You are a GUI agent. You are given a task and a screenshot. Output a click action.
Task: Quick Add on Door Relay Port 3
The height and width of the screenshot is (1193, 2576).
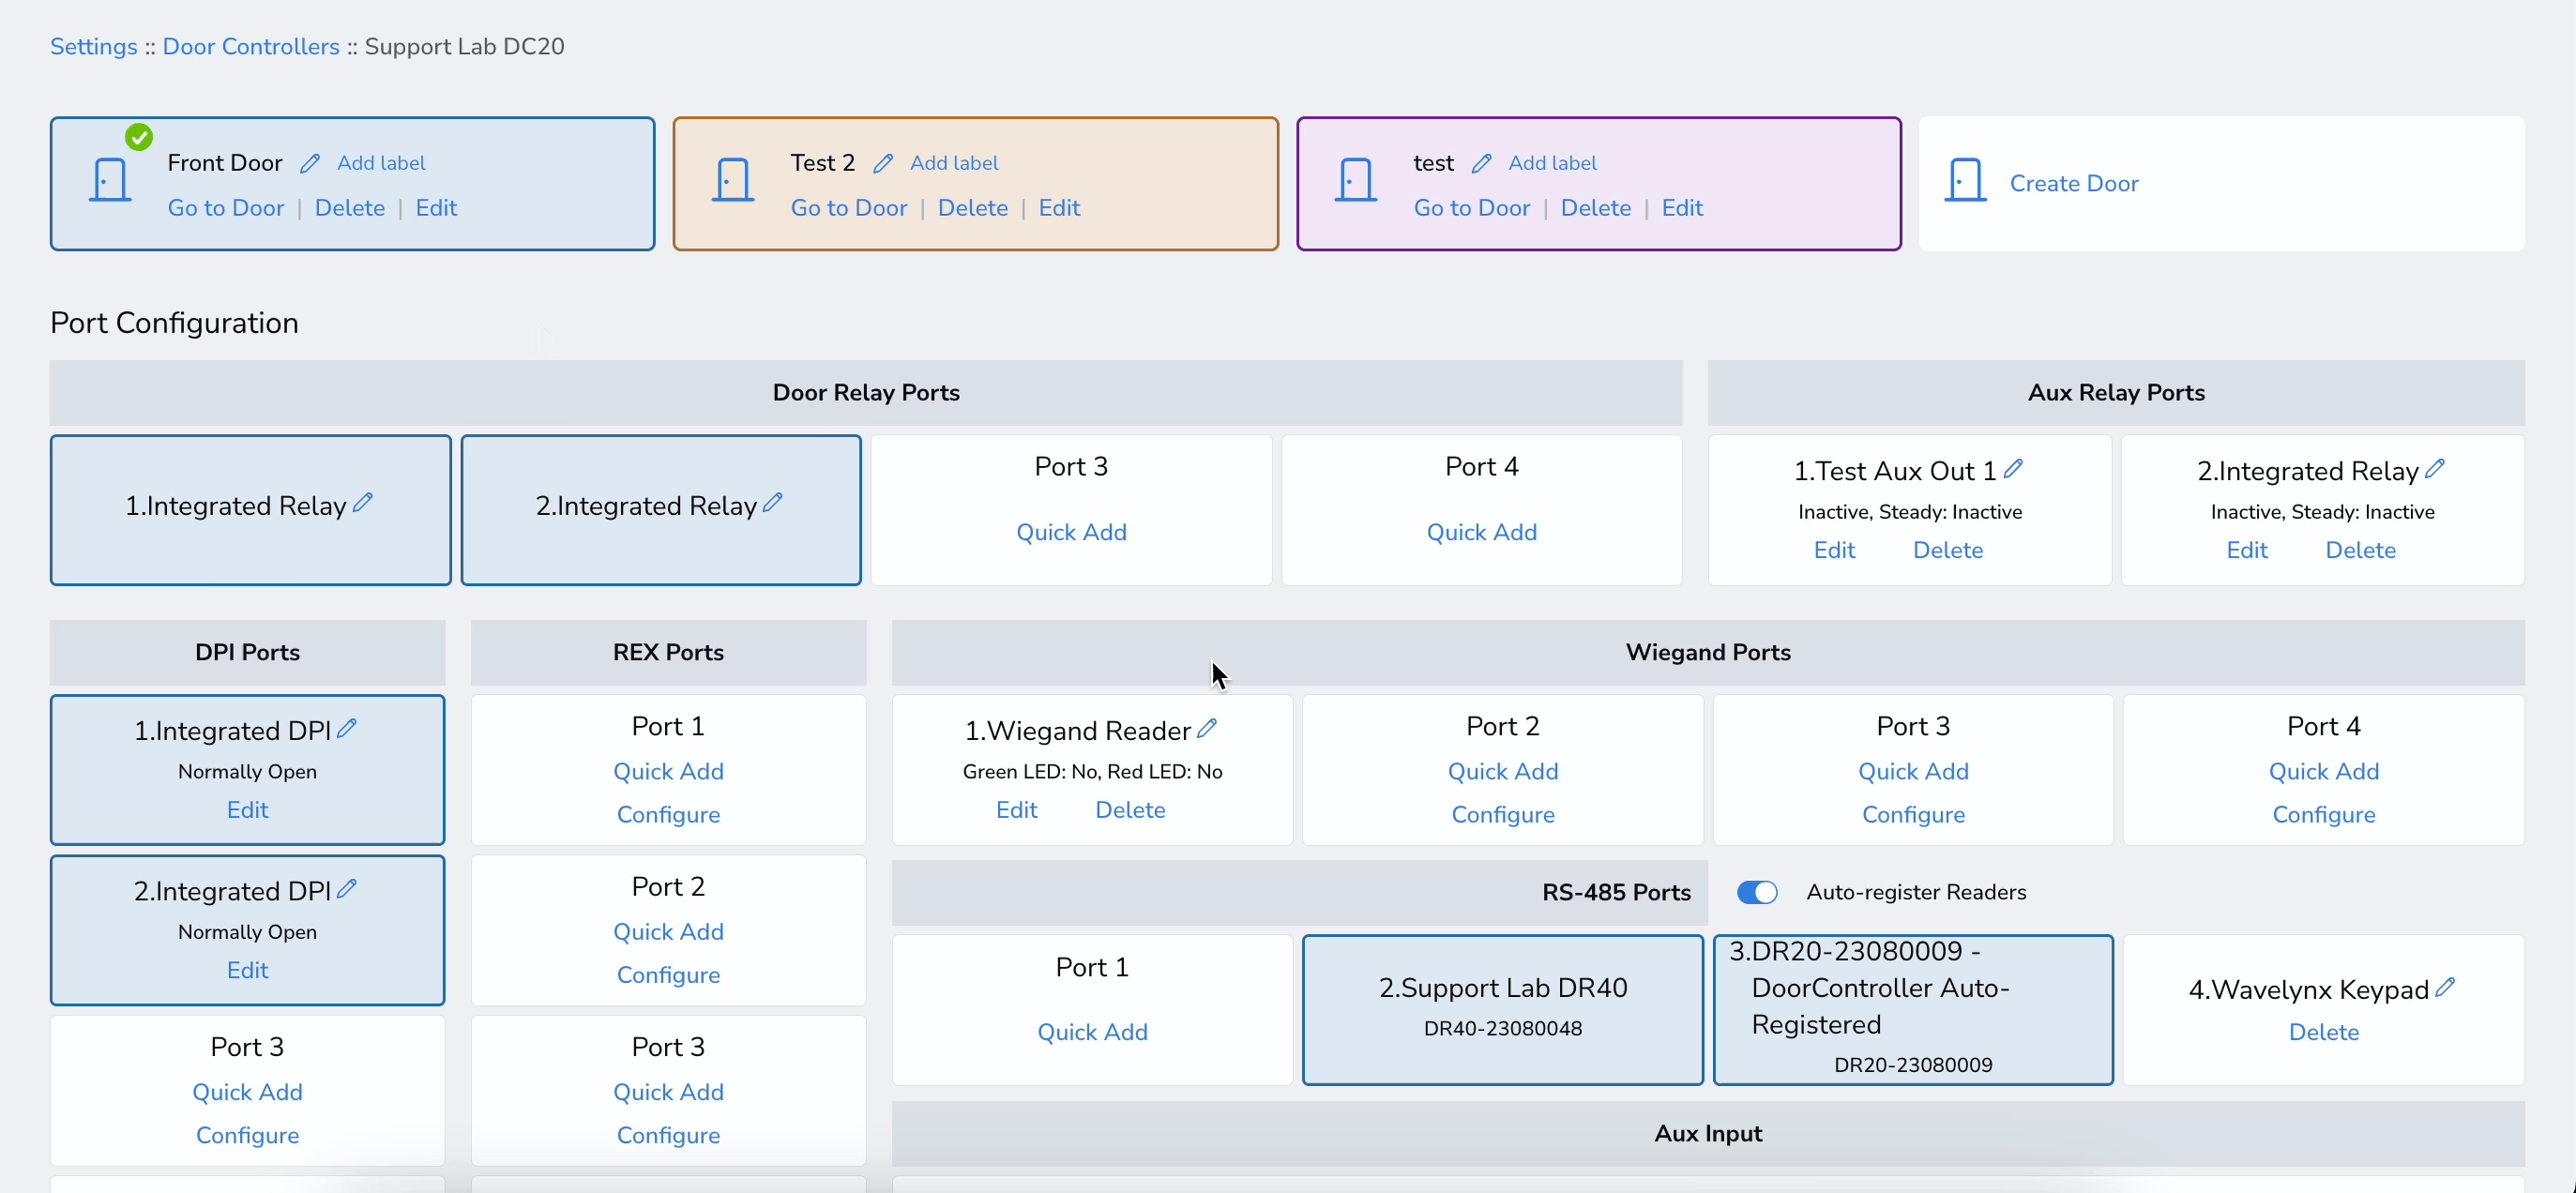point(1071,532)
